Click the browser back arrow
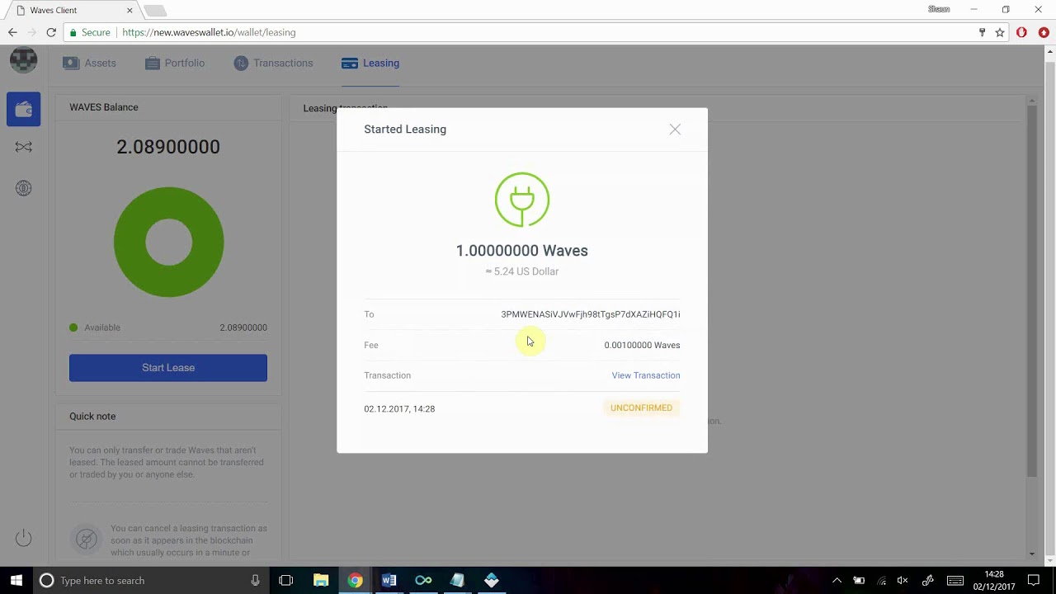The width and height of the screenshot is (1056, 594). coord(12,32)
